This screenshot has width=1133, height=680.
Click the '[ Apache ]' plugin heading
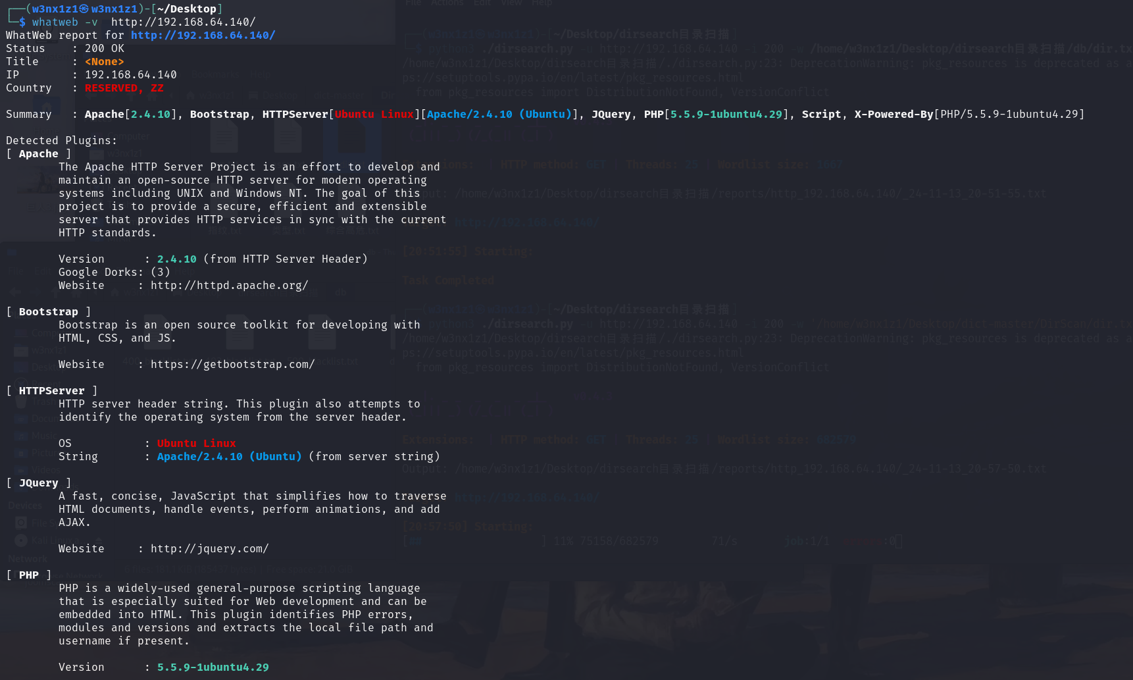38,153
